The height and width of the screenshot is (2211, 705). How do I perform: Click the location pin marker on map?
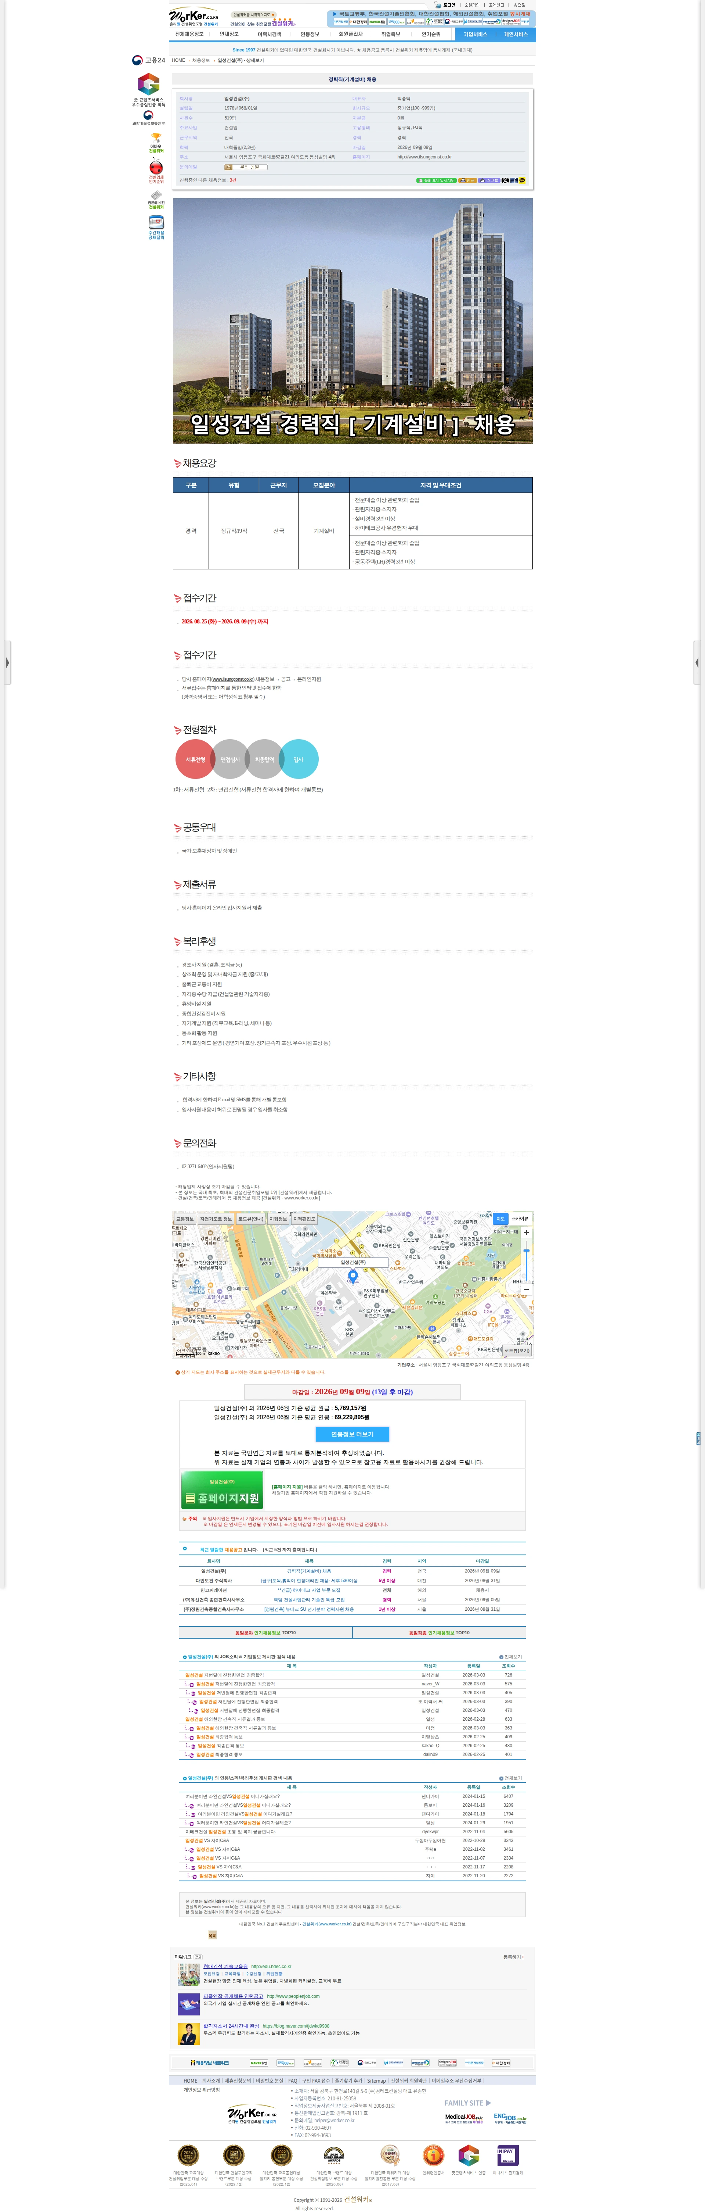[x=352, y=1277]
